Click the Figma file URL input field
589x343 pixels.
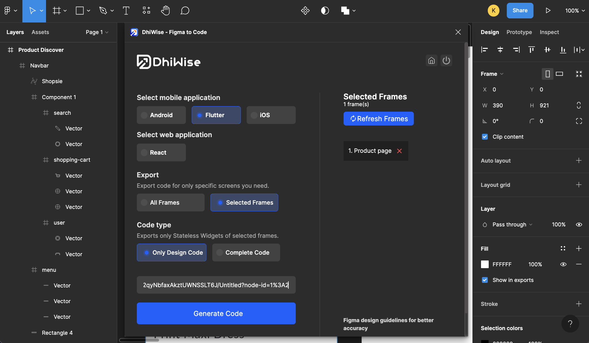point(216,285)
